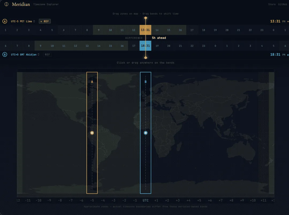The image size is (289, 215).
Task: Click the top diamond handle of time marker
Action: click(x=146, y=18)
